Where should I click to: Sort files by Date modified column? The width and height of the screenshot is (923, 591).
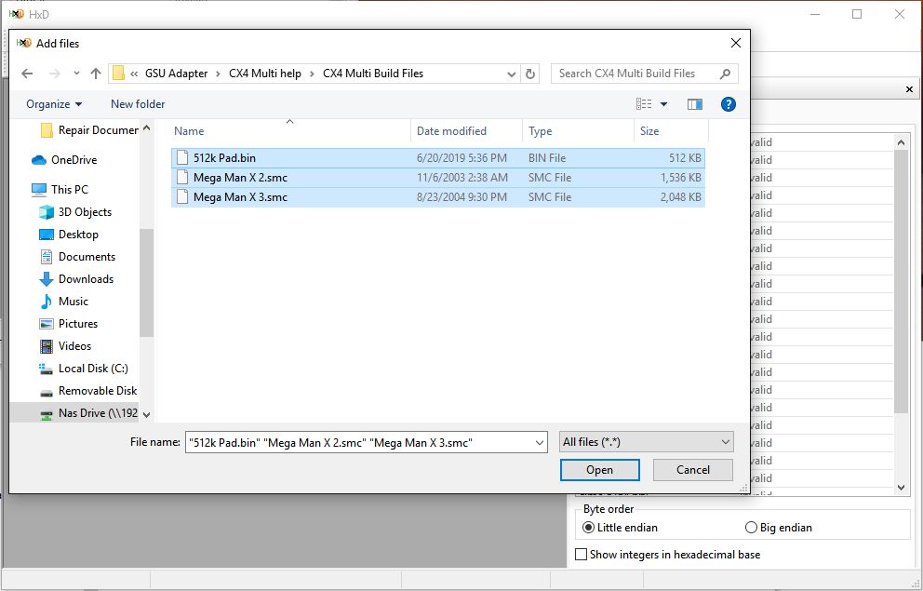[451, 131]
